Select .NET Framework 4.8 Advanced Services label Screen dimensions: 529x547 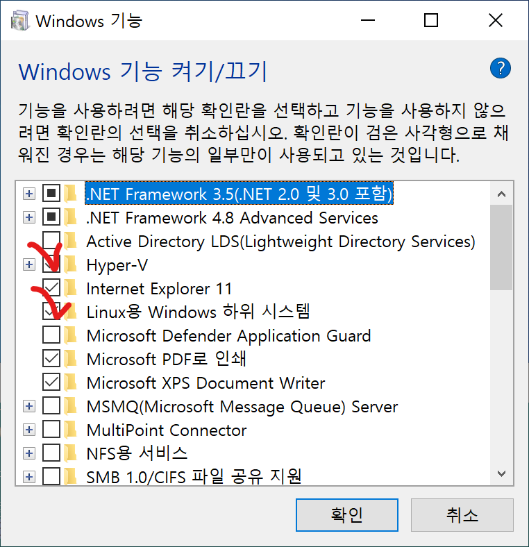click(232, 218)
